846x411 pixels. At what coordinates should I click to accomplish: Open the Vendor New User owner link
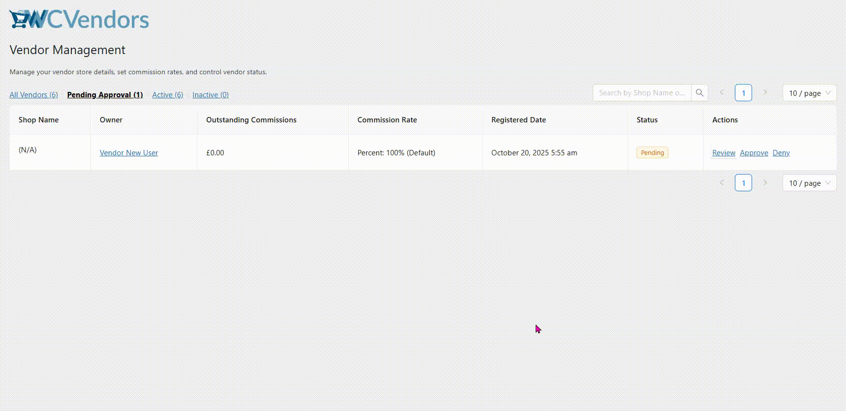pyautogui.click(x=129, y=153)
